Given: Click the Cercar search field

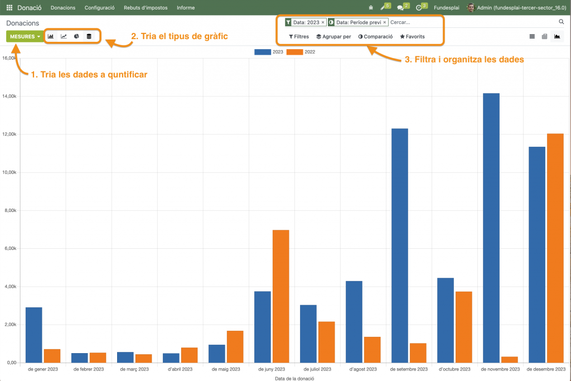Looking at the screenshot, I should pos(413,22).
